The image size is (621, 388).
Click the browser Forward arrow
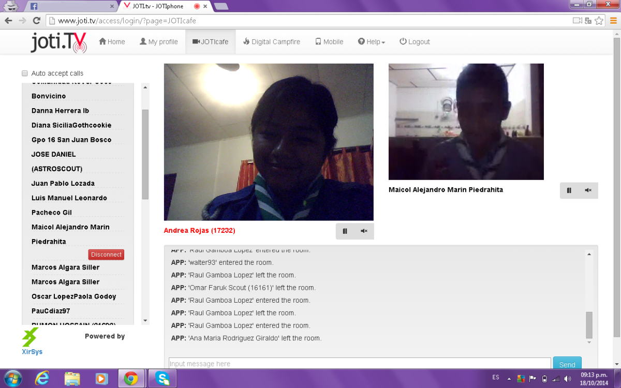(x=22, y=21)
